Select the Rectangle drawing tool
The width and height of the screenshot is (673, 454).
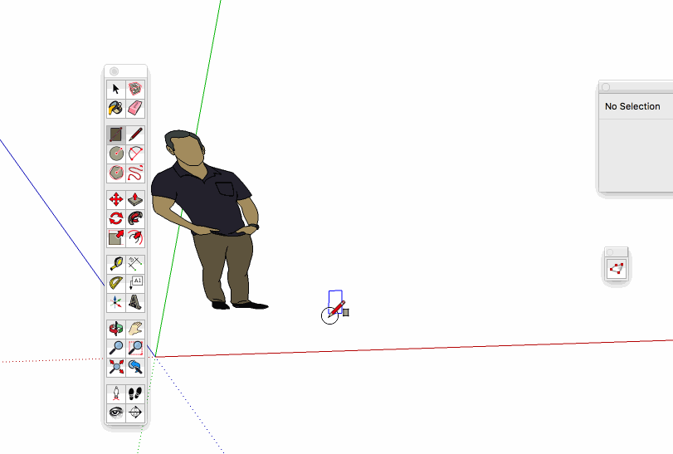116,134
